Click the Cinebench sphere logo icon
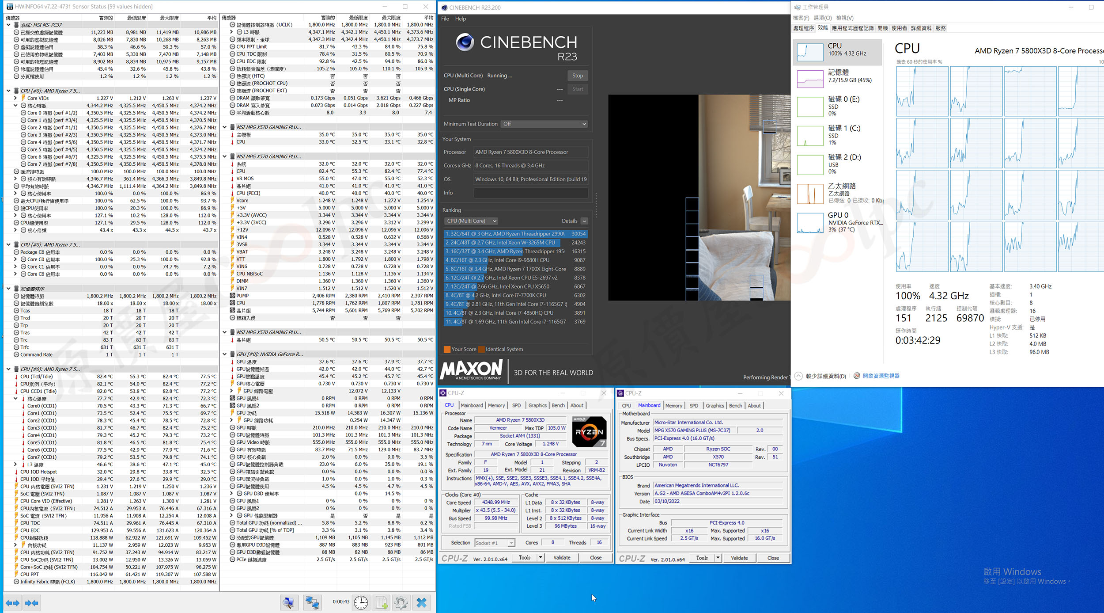Viewport: 1104px width, 613px height. coord(465,42)
